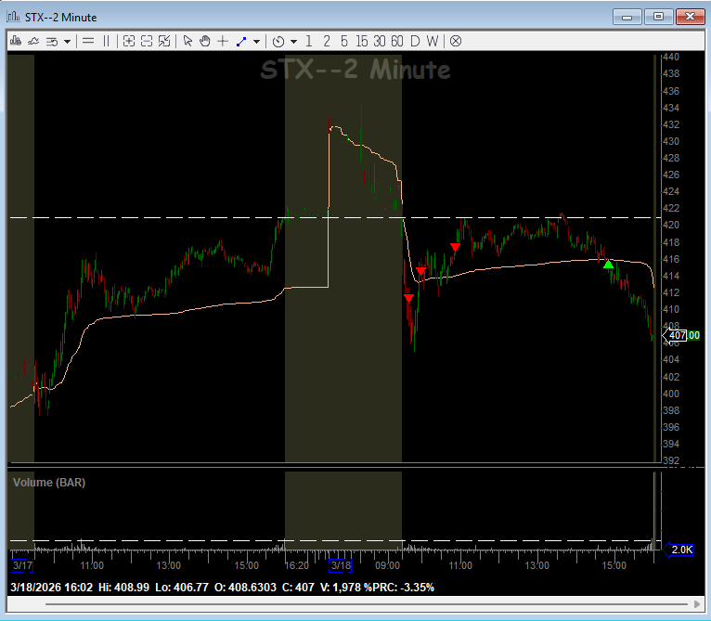The height and width of the screenshot is (621, 711).
Task: Click the red down-triangle marker near 414
Action: (x=420, y=271)
